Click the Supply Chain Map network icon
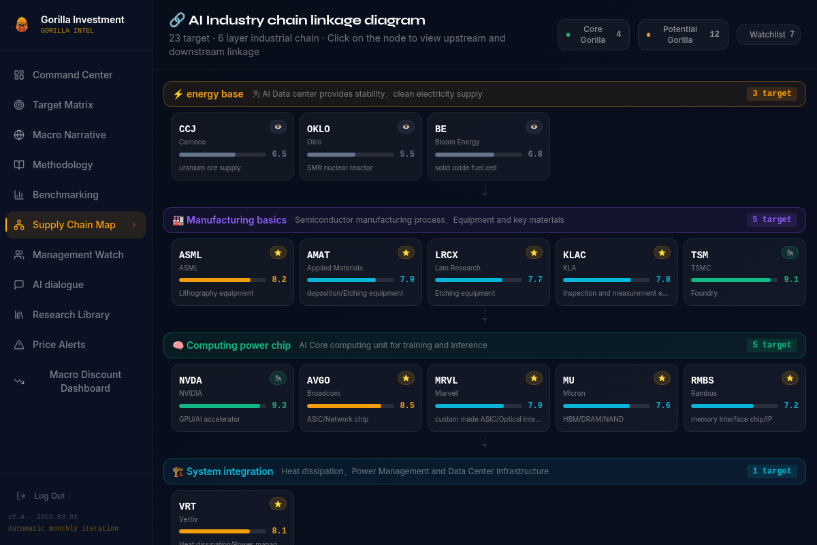This screenshot has height=545, width=817. [19, 225]
